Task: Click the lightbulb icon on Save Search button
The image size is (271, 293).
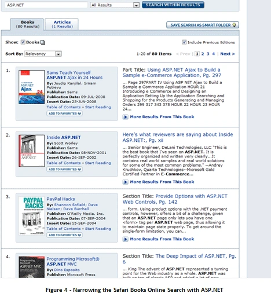Action: pos(234,25)
